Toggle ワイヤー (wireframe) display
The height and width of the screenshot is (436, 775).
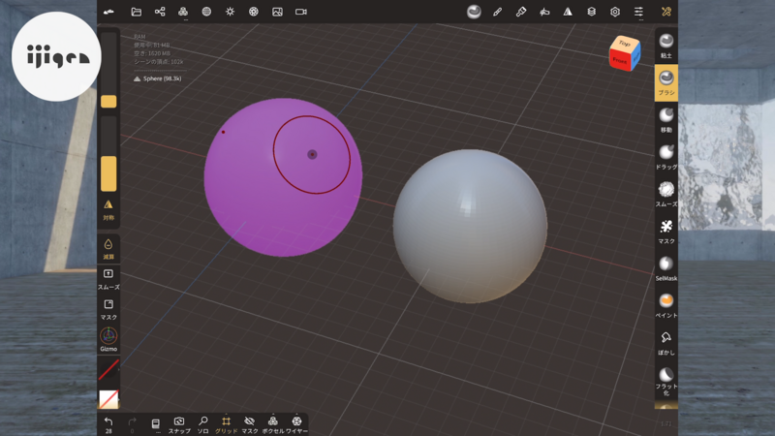tap(296, 424)
